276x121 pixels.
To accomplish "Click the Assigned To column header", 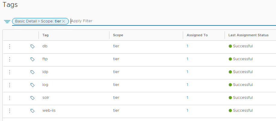I will 197,35.
